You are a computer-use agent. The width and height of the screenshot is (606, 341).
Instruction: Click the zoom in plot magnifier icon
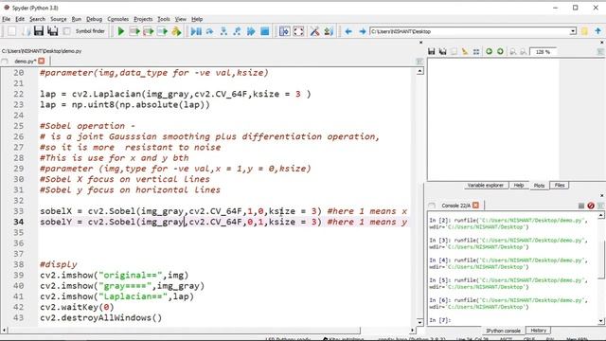tap(523, 51)
